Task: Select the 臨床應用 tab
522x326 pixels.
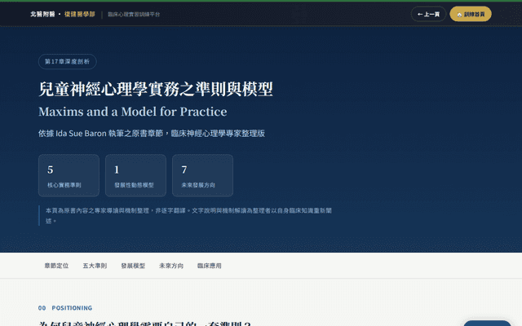Action: (210, 266)
